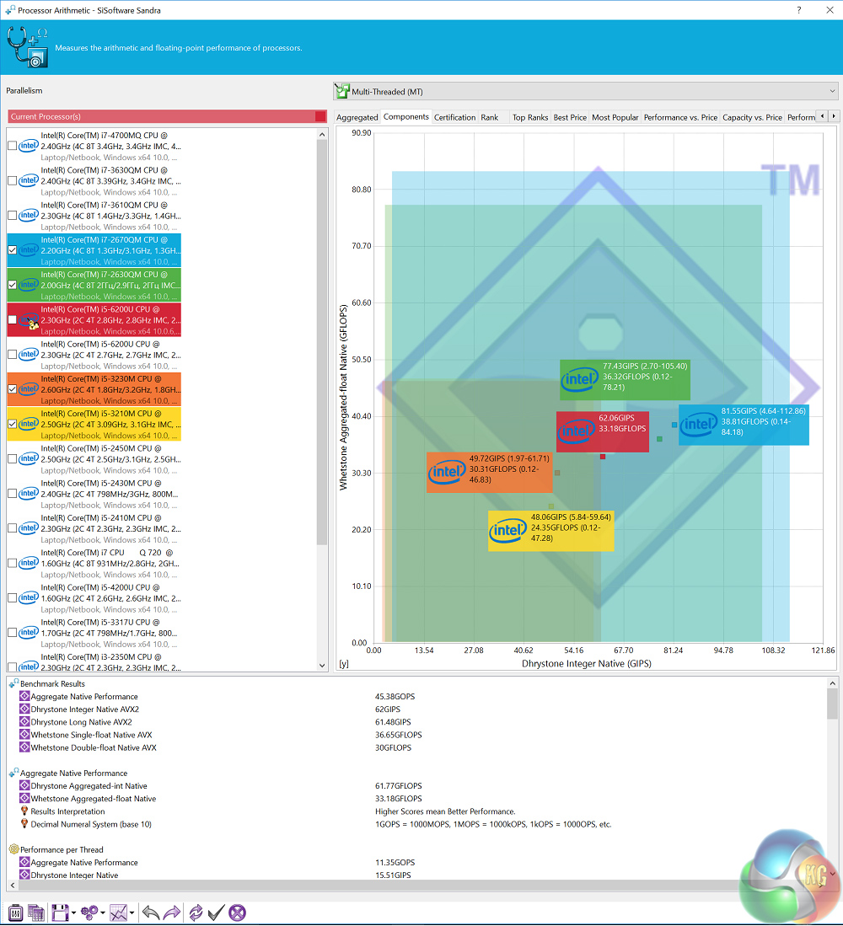Viewport: 843px width, 926px height.
Task: Click the Multi-Threaded icon in the combo box
Action: coord(342,92)
